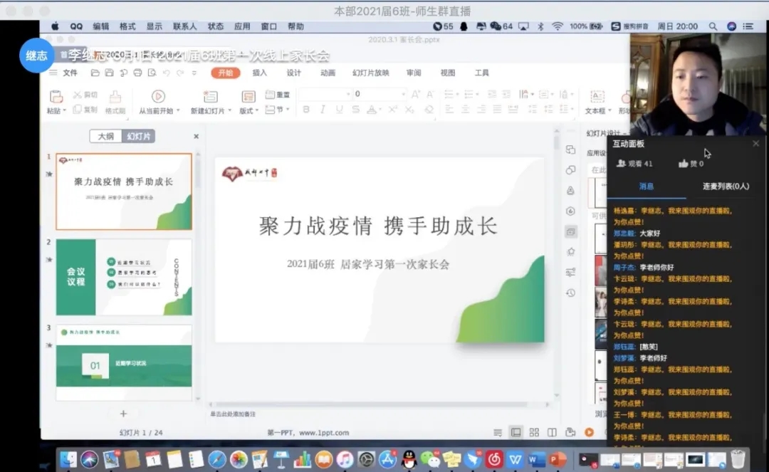Toggle italic text formatting
This screenshot has width=769, height=472.
coord(323,110)
